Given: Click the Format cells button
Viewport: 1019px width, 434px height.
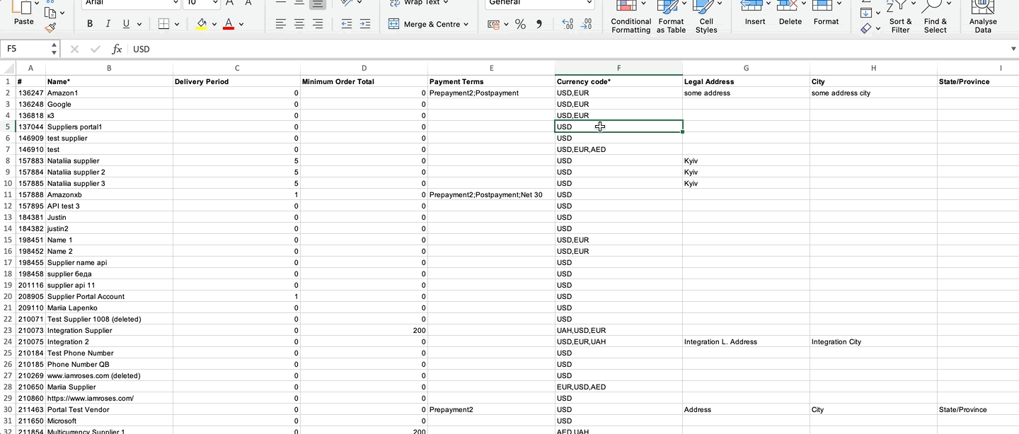Looking at the screenshot, I should point(826,14).
